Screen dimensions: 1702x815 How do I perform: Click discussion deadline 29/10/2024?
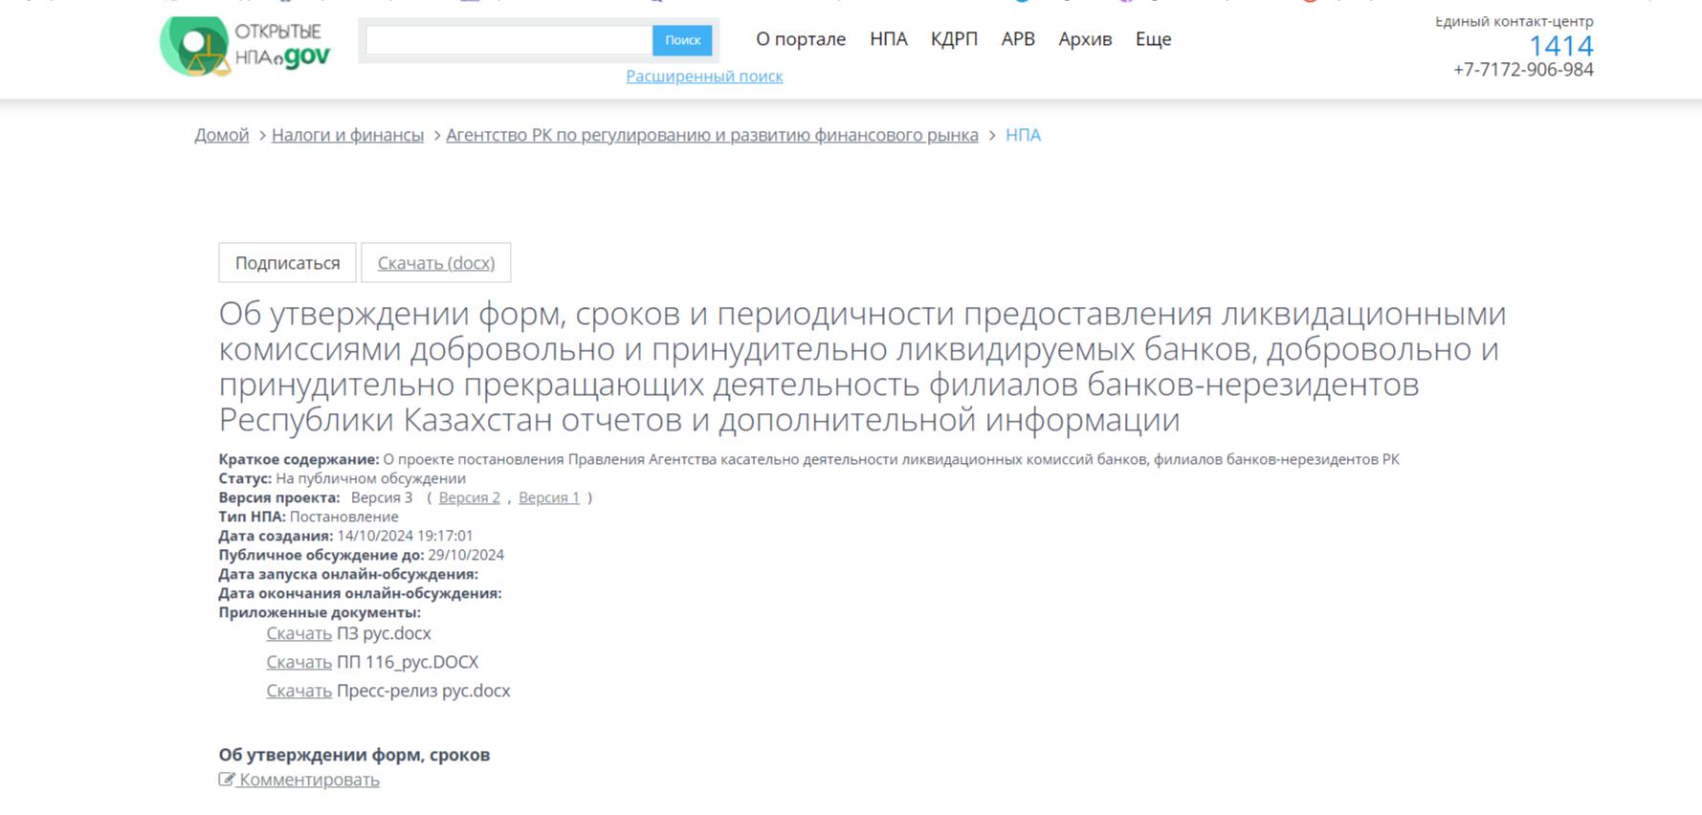pyautogui.click(x=466, y=555)
